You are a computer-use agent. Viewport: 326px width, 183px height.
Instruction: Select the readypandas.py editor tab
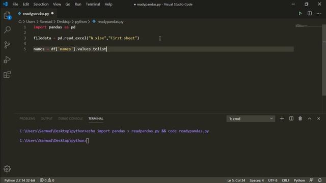tap(36, 14)
